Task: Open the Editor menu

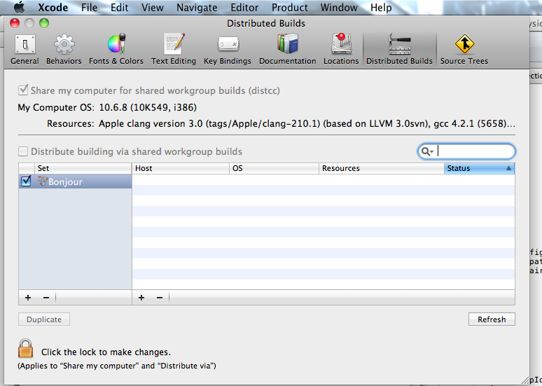Action: (244, 7)
